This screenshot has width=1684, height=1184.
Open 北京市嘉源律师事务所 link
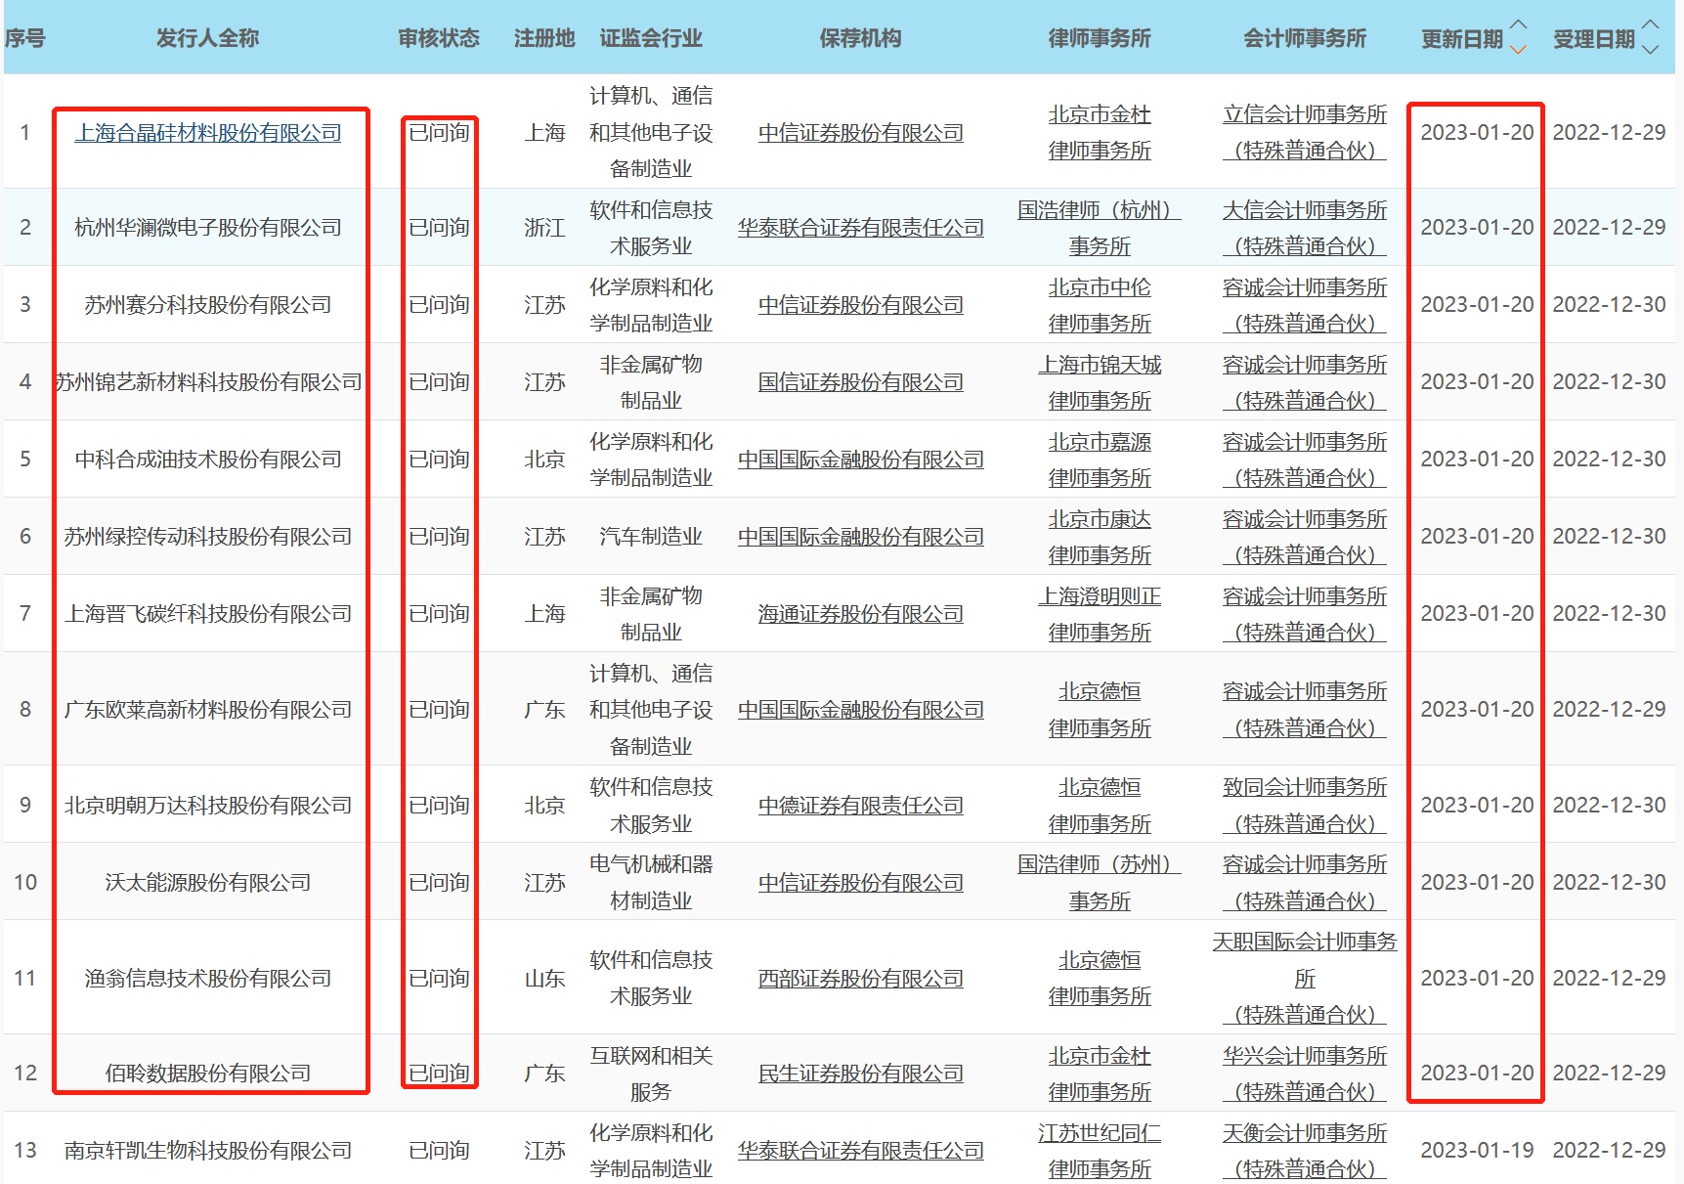click(x=1100, y=460)
